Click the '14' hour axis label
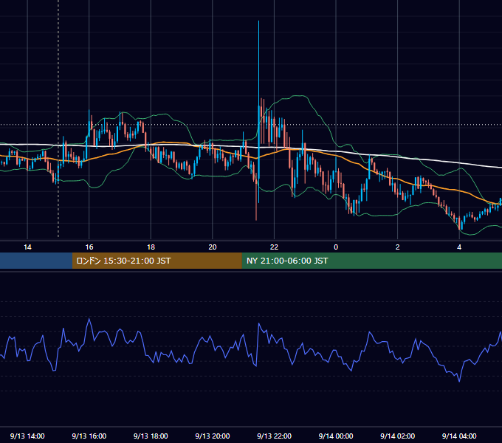The image size is (502, 443). [27, 247]
